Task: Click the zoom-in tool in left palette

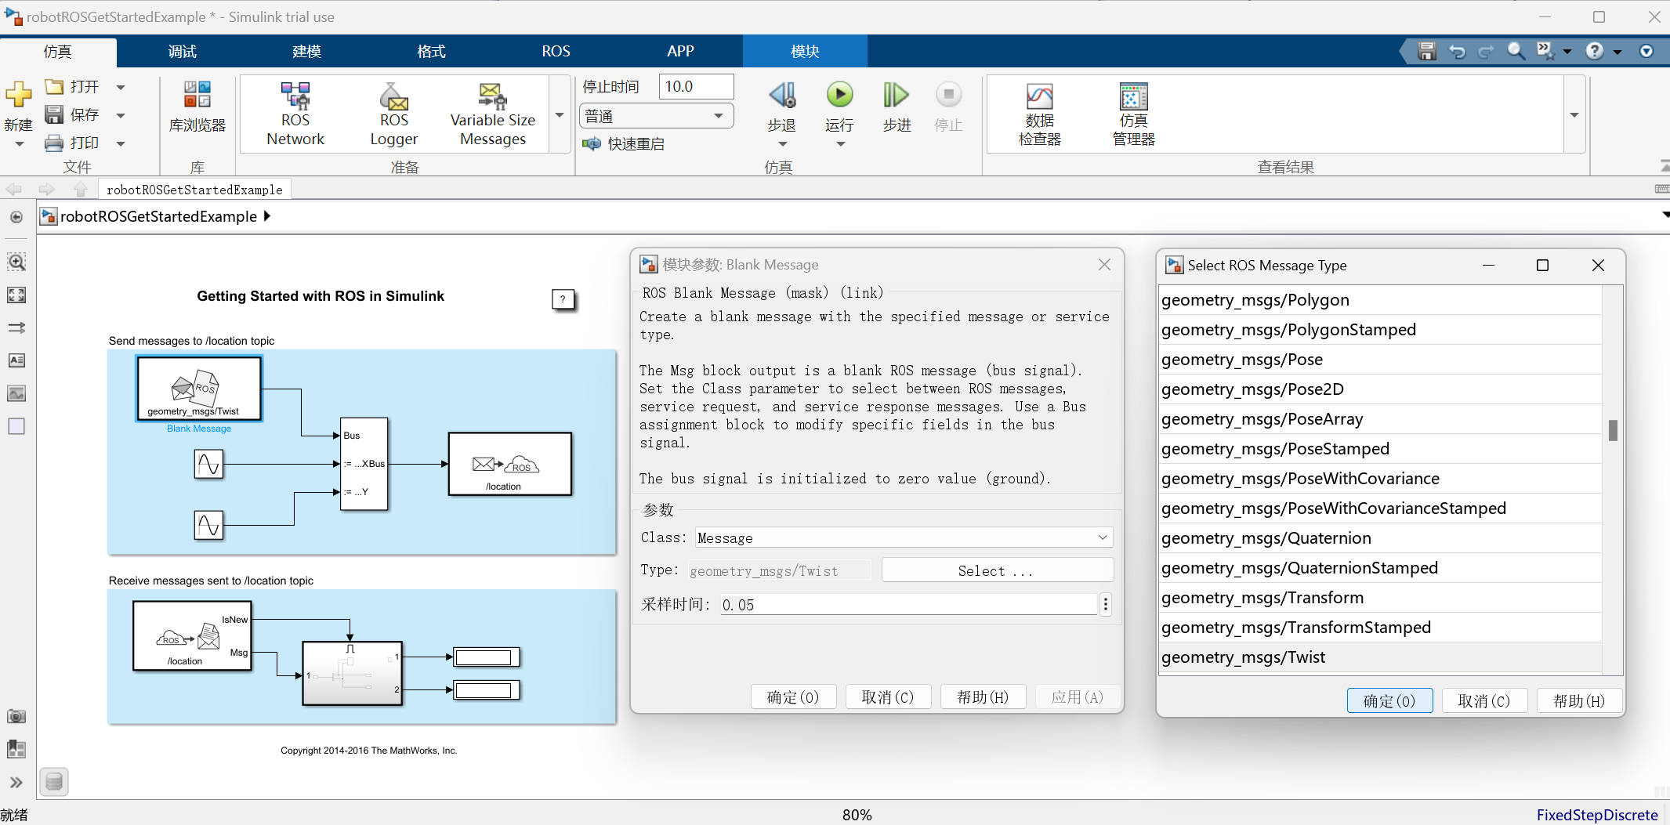Action: point(16,262)
